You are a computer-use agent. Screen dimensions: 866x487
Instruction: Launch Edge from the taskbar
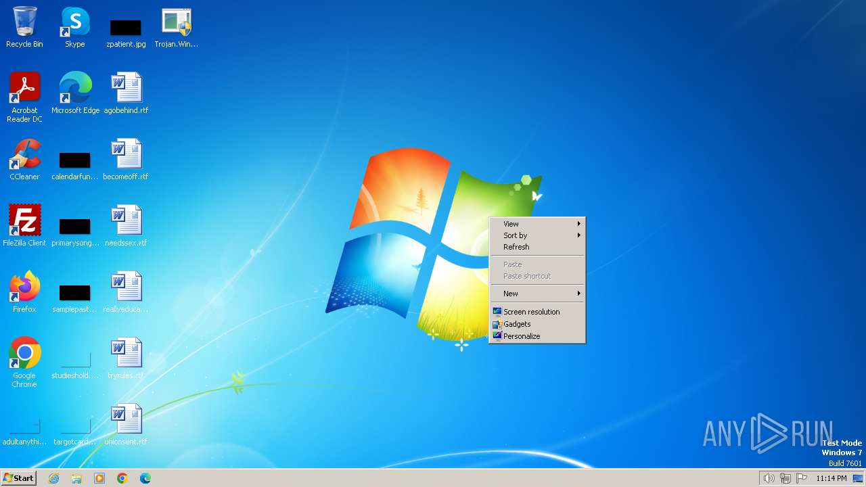(x=145, y=478)
